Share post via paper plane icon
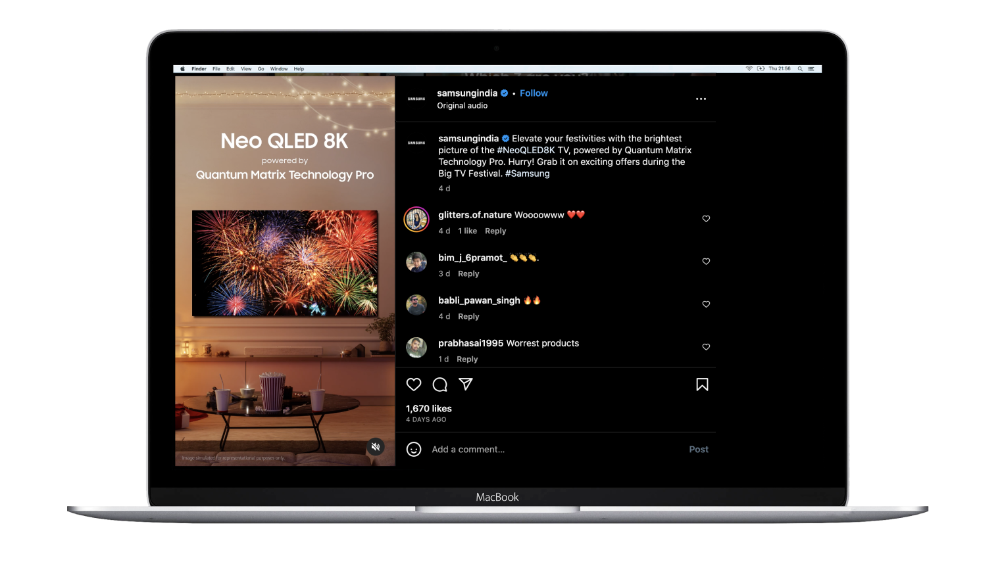Image resolution: width=1000 pixels, height=562 pixels. 466,385
